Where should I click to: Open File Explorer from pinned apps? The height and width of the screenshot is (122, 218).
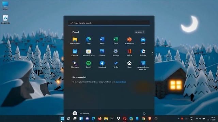pos(75,41)
